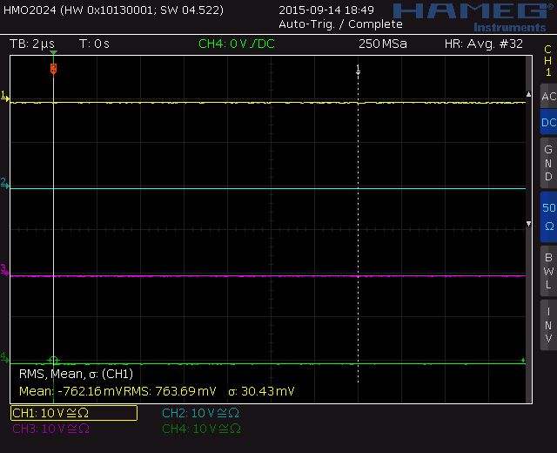557x453 pixels.
Task: Click the CH1 side menu header
Action: tap(547, 60)
